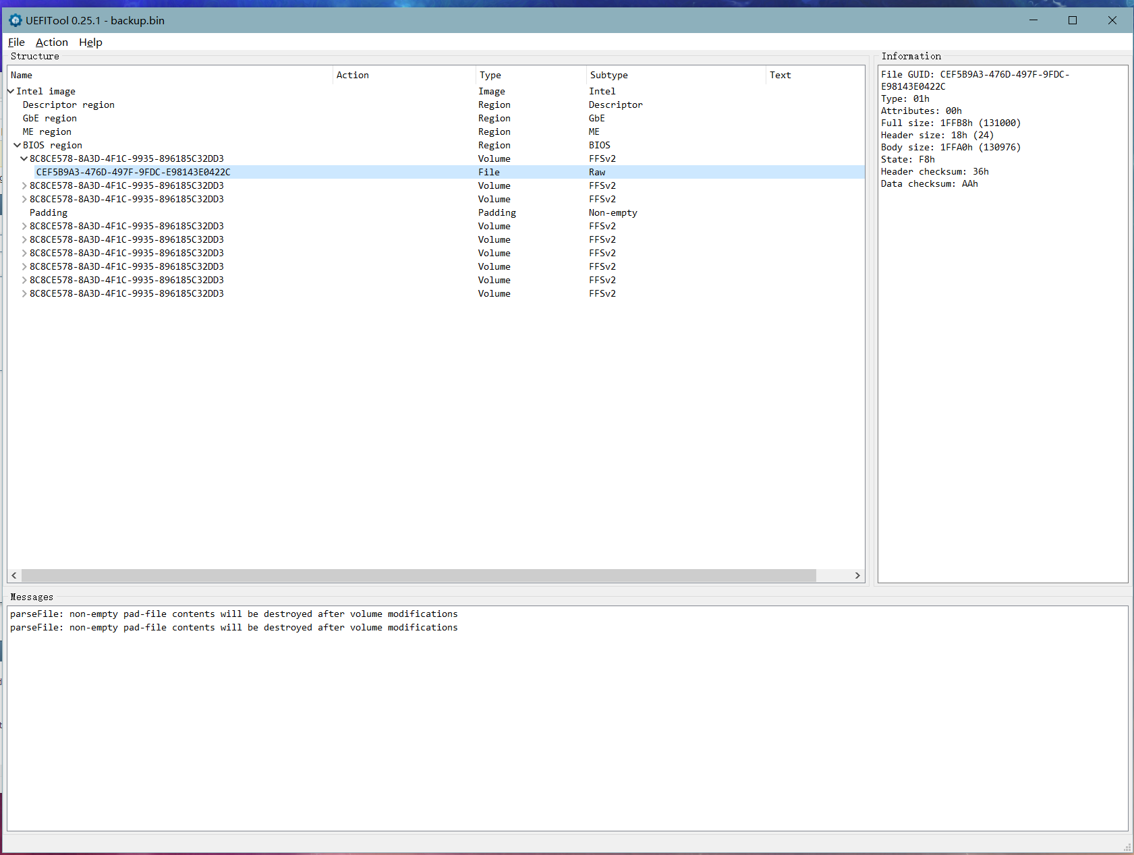Click the Data checksum line in Information
The image size is (1134, 855).
tap(930, 183)
